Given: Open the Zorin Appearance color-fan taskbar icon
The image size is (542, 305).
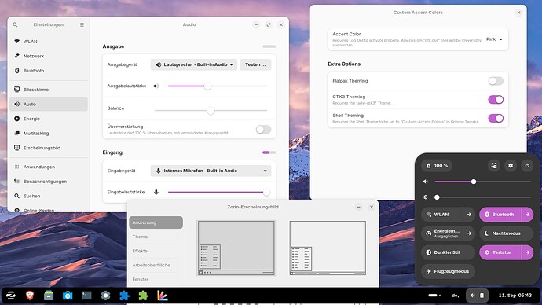Looking at the screenshot, I should (x=162, y=296).
